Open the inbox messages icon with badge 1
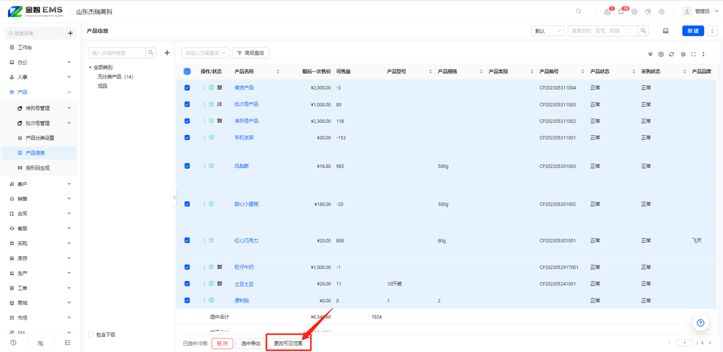723x352 pixels. 608,11
